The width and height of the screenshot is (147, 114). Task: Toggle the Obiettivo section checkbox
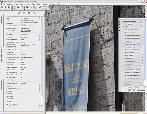click(142, 84)
